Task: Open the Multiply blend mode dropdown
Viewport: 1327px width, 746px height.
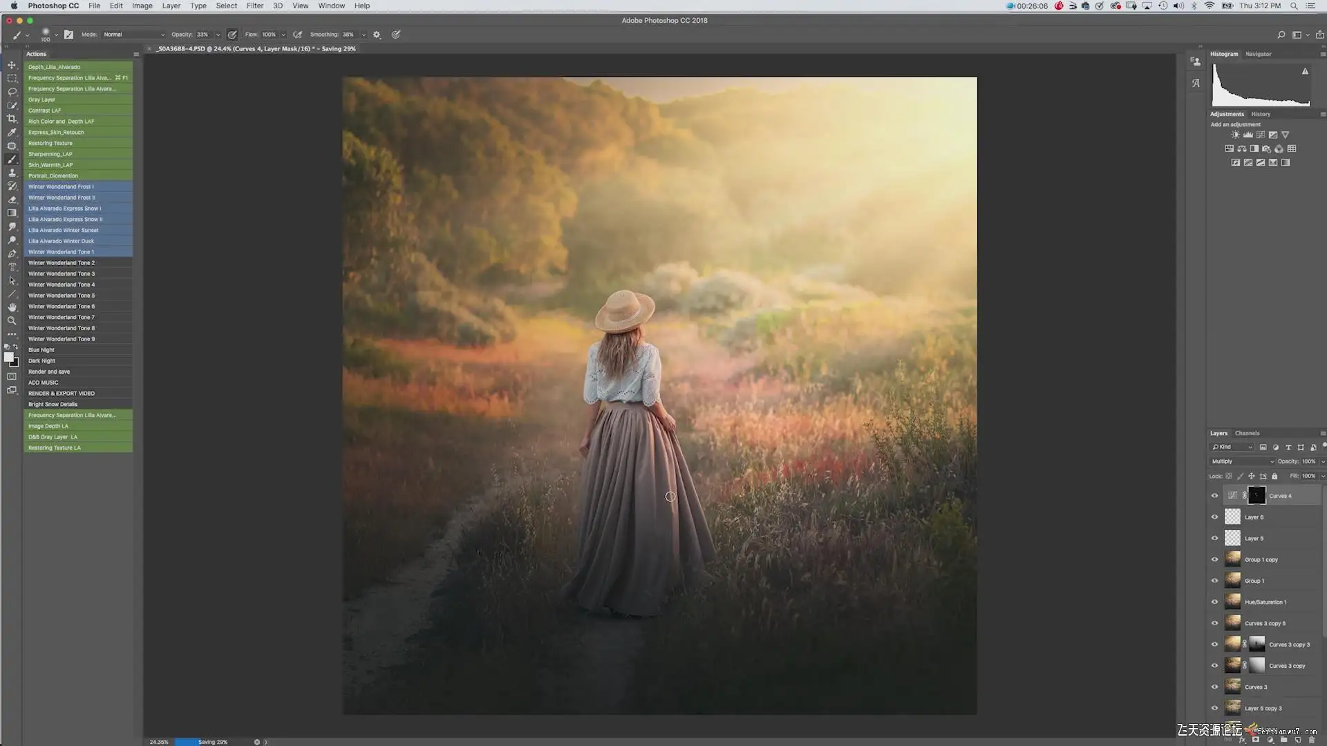Action: point(1242,461)
